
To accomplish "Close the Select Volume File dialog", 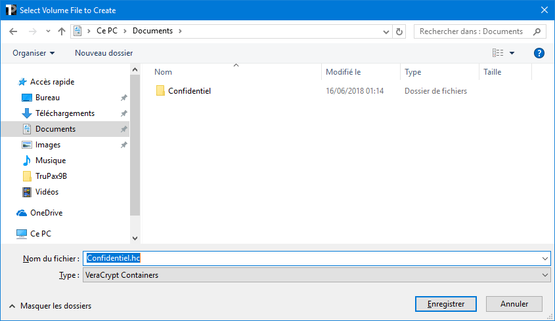I will 544,10.
